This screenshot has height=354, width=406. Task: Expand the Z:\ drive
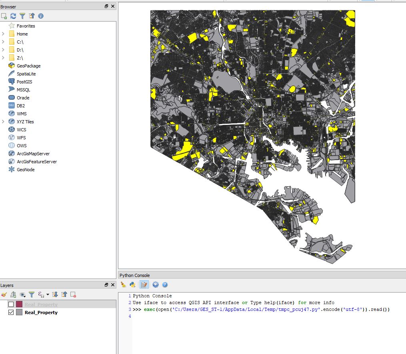pos(3,58)
